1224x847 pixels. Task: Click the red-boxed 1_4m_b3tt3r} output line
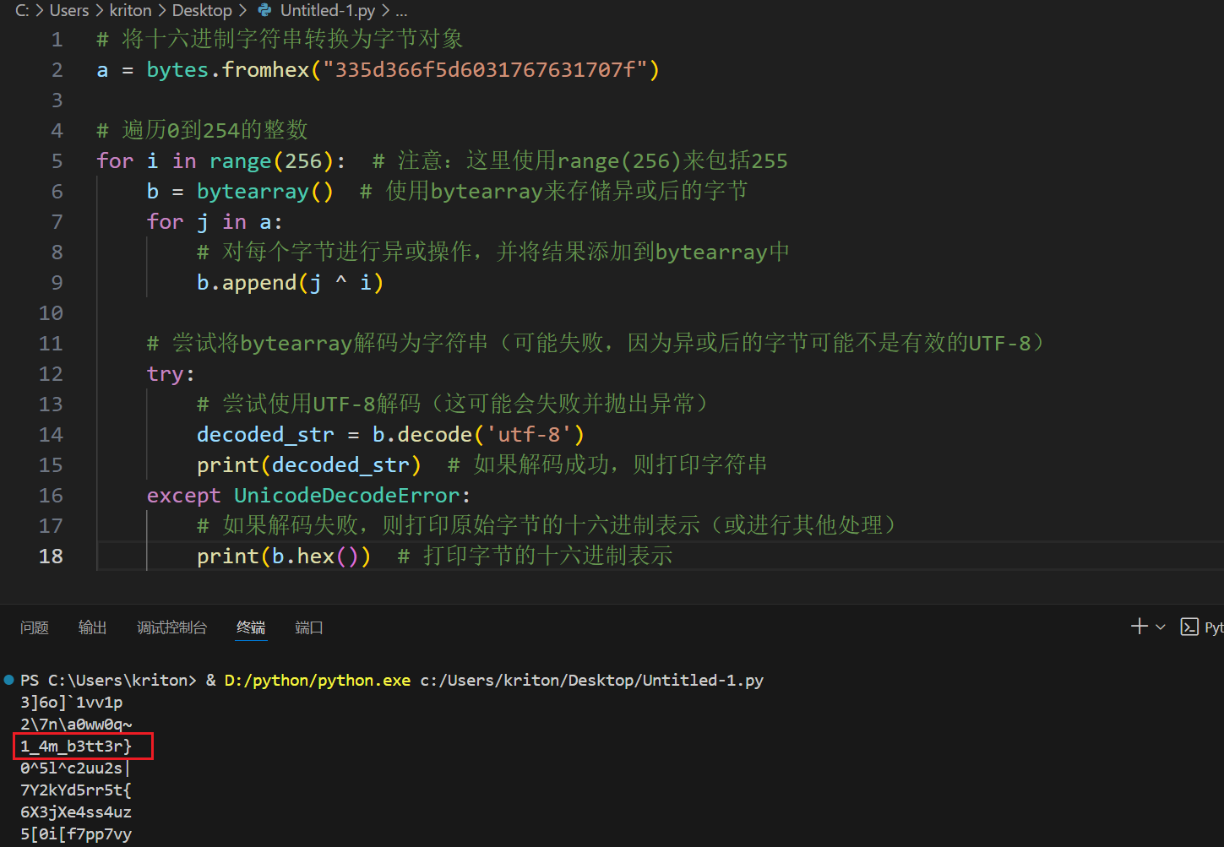click(76, 746)
